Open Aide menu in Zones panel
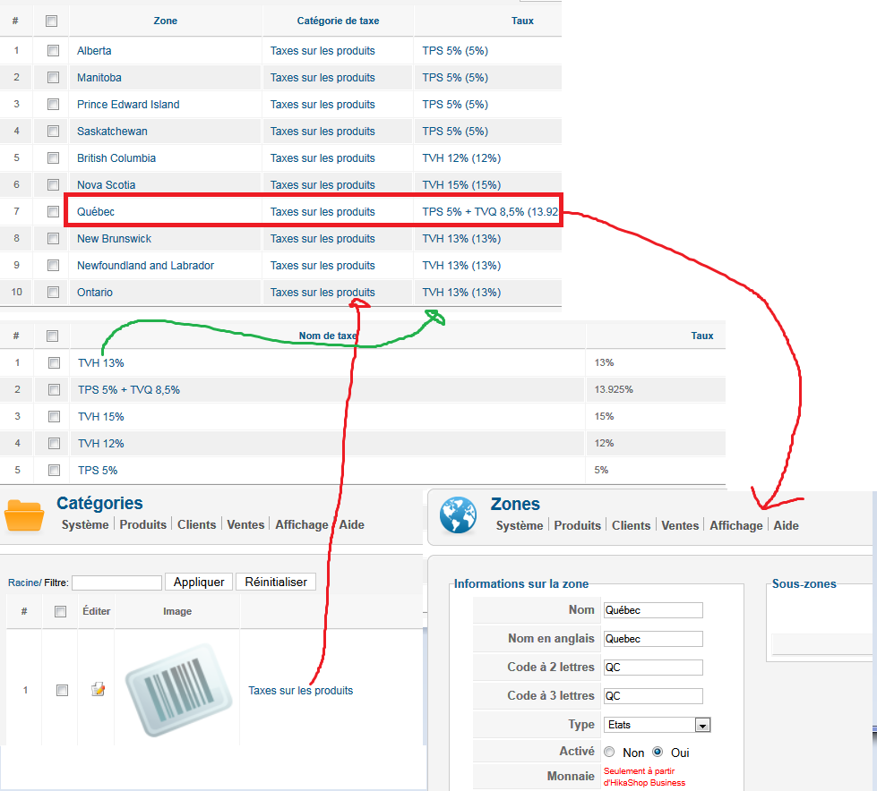The width and height of the screenshot is (877, 791). 786,525
